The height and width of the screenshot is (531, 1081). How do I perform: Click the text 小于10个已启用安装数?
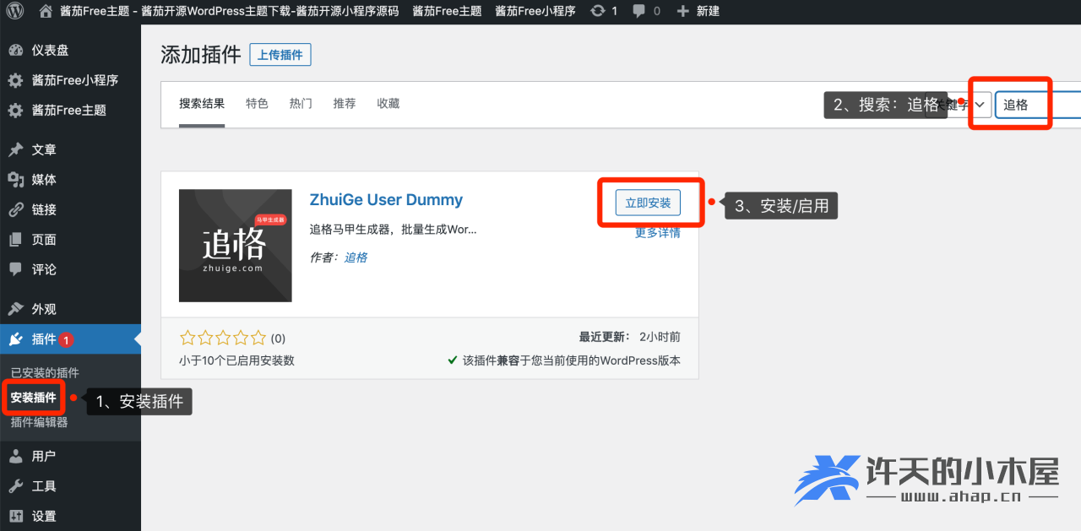click(x=236, y=360)
